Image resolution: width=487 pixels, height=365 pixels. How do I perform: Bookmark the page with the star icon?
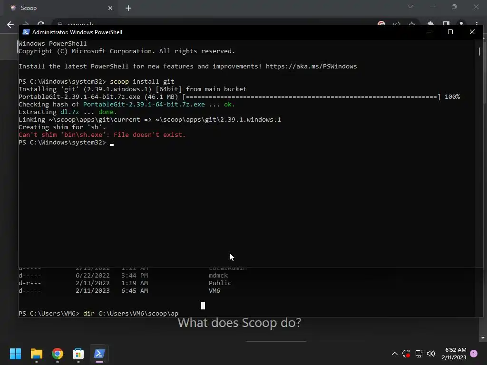[x=412, y=24]
